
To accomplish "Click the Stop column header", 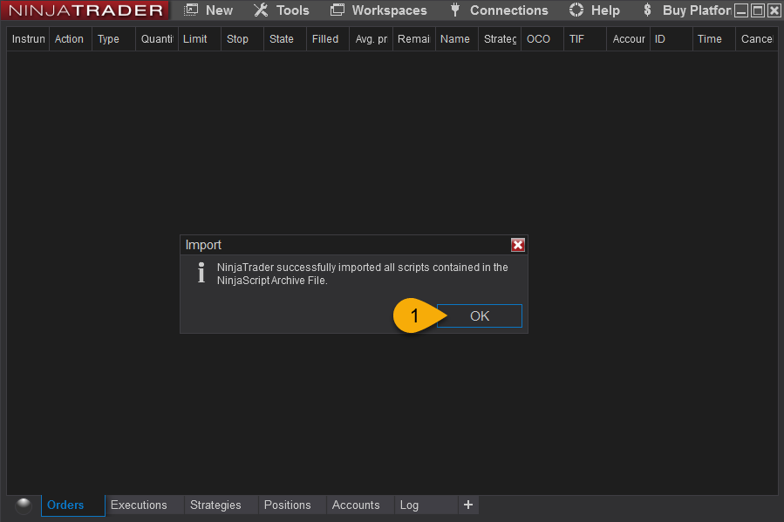I will (x=242, y=39).
